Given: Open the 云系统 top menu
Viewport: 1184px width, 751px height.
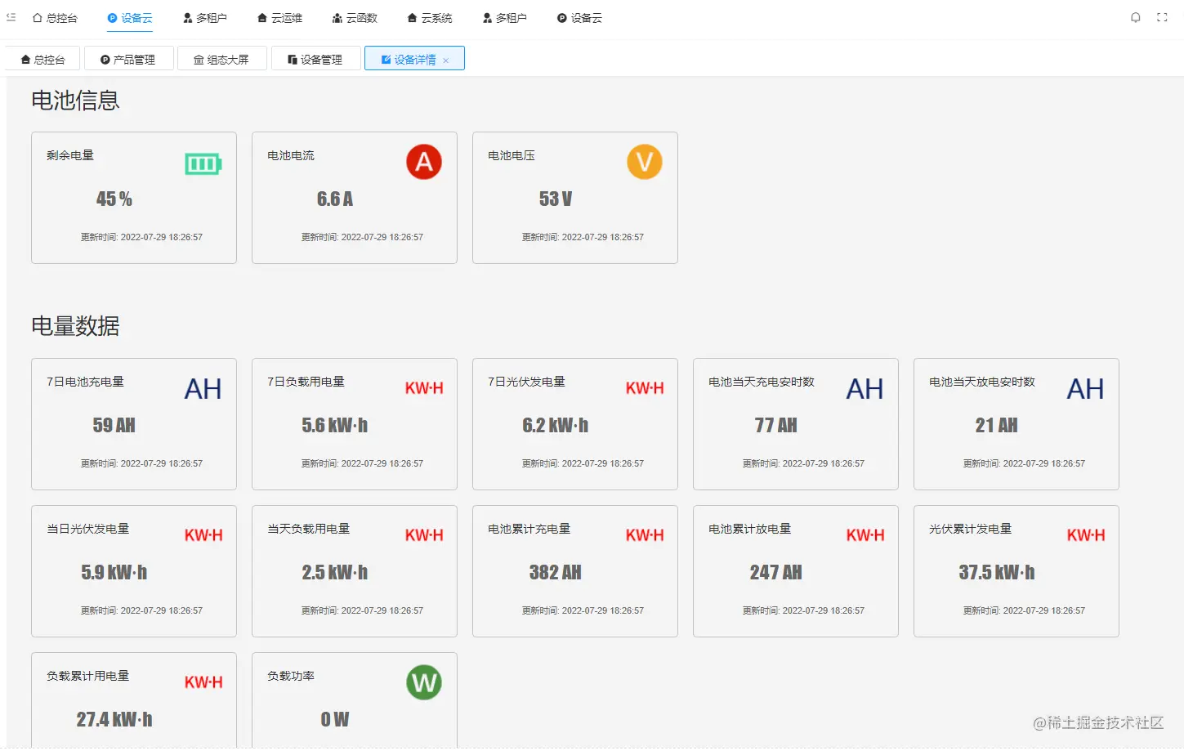Looking at the screenshot, I should (x=430, y=18).
